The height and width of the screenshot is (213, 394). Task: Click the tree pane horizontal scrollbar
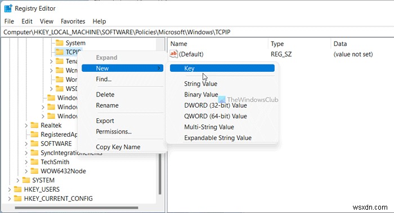point(77,208)
